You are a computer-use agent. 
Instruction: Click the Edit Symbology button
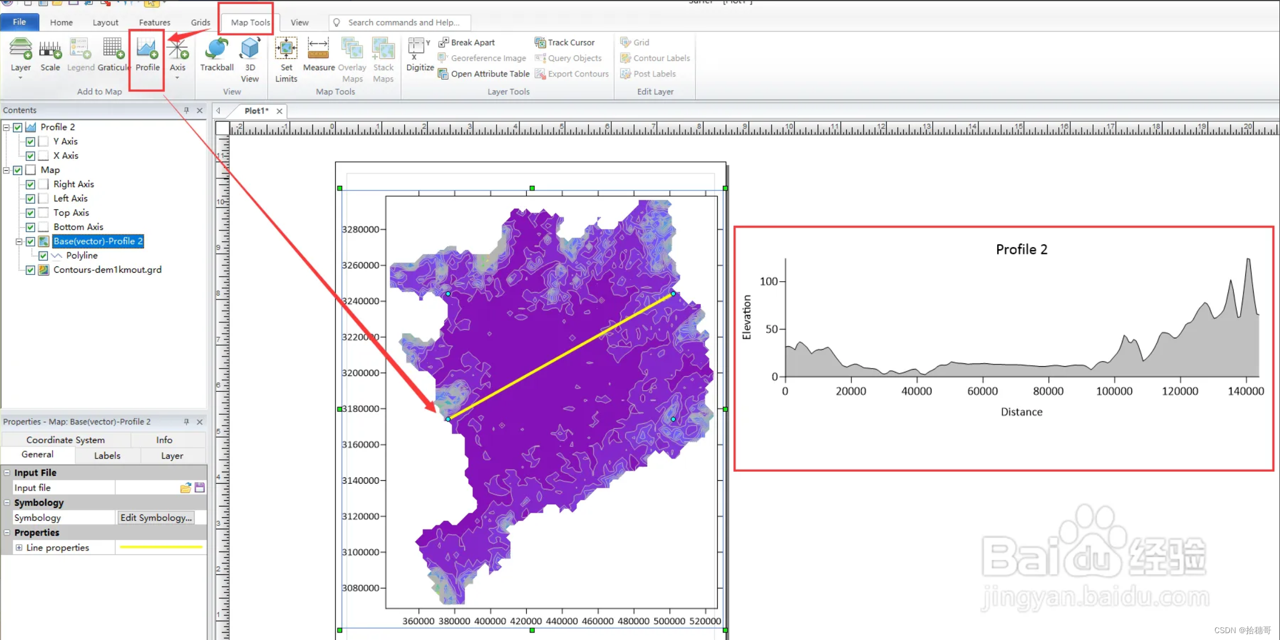[x=156, y=517]
